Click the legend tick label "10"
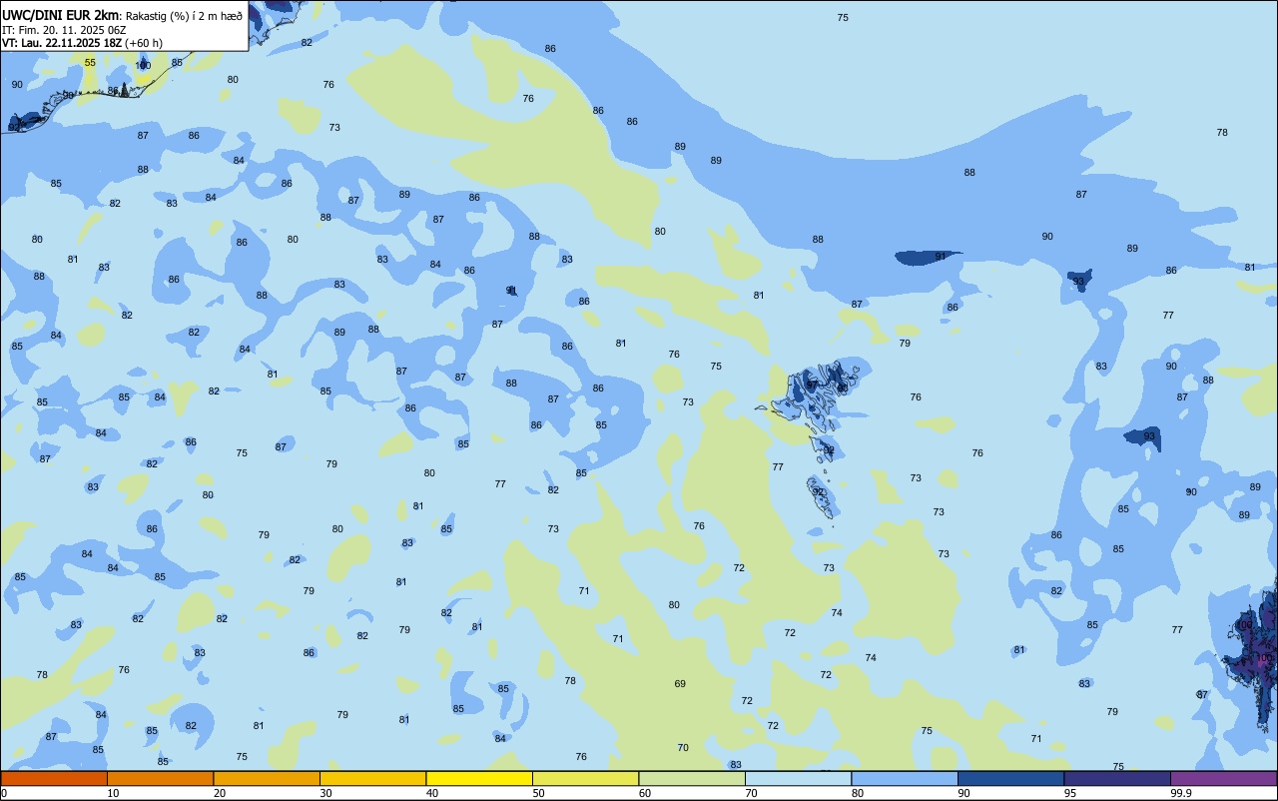 (x=113, y=793)
